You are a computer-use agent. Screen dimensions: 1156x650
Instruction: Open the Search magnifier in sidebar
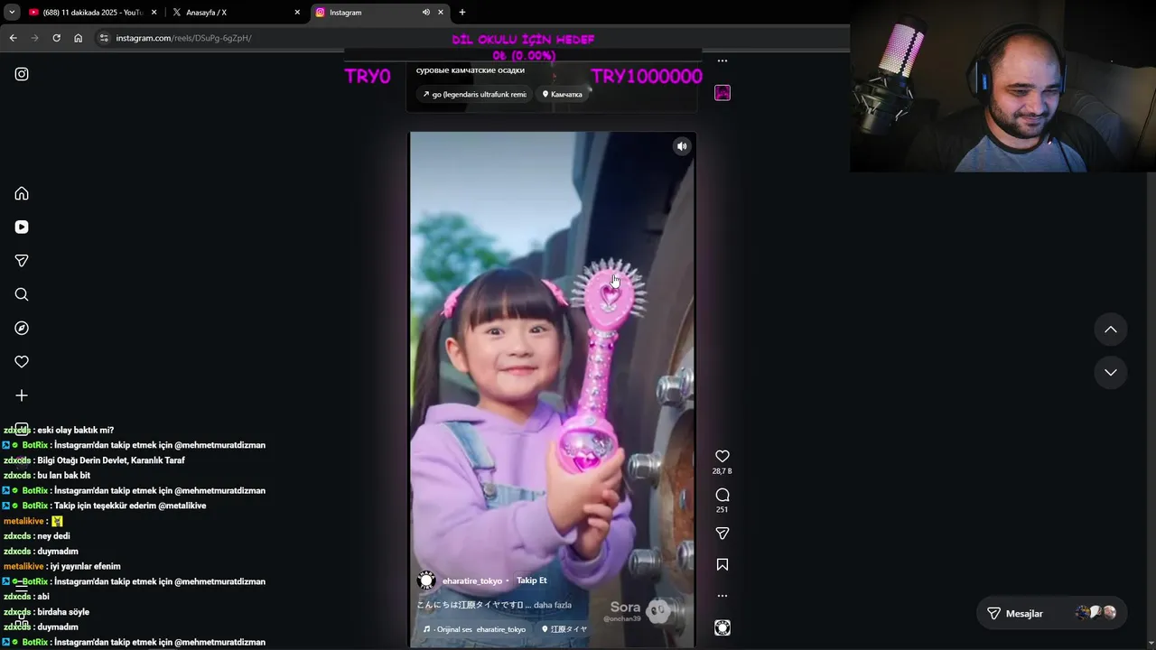coord(22,294)
